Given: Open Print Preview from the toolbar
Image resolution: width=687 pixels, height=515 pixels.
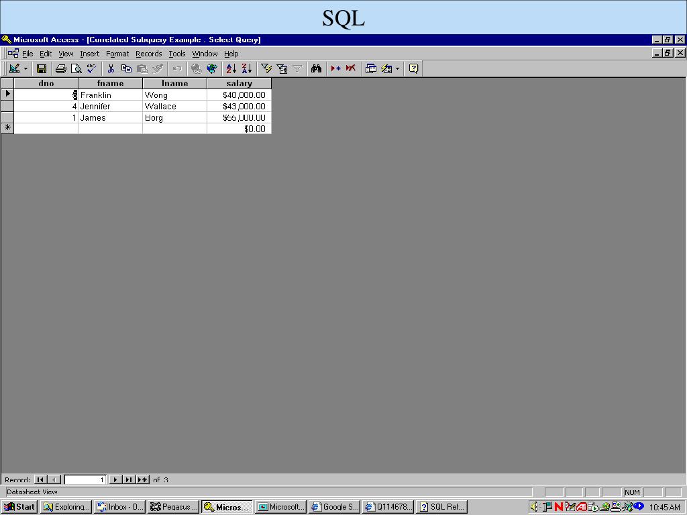Looking at the screenshot, I should pyautogui.click(x=76, y=69).
